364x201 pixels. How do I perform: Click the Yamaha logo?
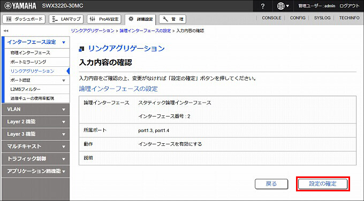(x=20, y=6)
